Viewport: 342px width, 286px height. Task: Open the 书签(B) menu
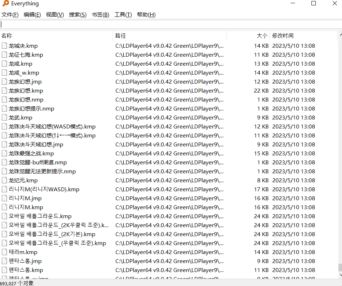[100, 15]
